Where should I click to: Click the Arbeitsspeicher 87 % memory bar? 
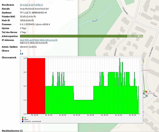[x=82, y=36]
